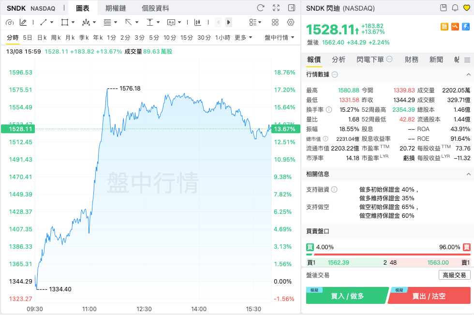Select the 年k timeframe
Viewport: 474px width, 315px height.
[98, 38]
